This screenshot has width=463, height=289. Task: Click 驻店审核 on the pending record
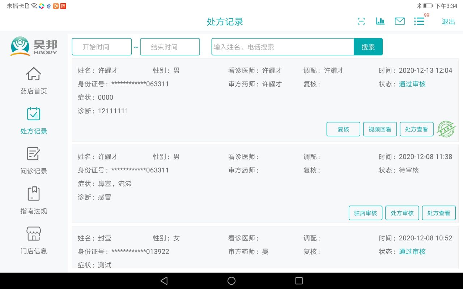[365, 213]
